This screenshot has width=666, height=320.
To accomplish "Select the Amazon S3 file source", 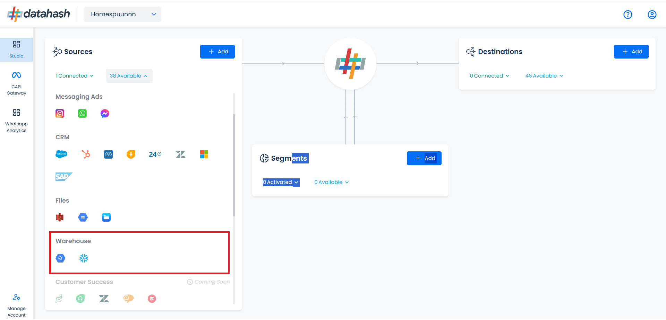I will click(60, 217).
